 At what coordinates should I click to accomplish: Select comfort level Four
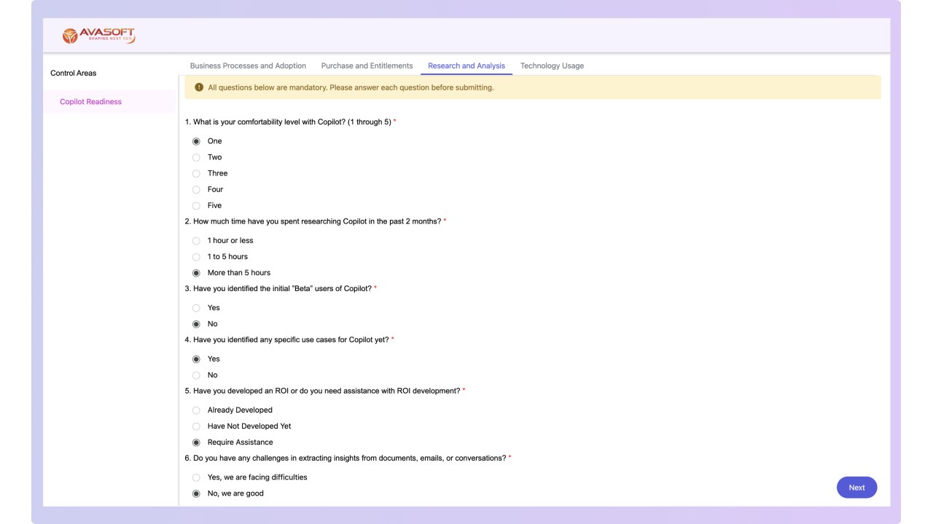196,189
